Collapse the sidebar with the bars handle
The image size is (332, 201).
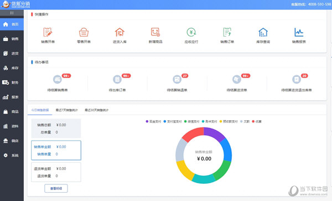(x=12, y=13)
